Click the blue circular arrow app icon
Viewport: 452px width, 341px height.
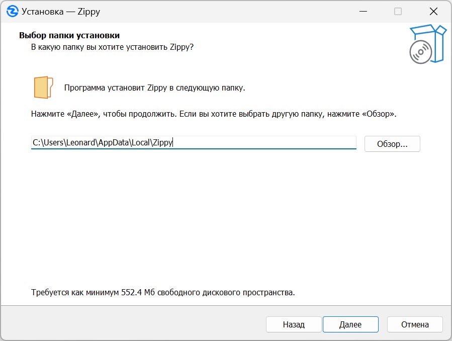(x=13, y=11)
